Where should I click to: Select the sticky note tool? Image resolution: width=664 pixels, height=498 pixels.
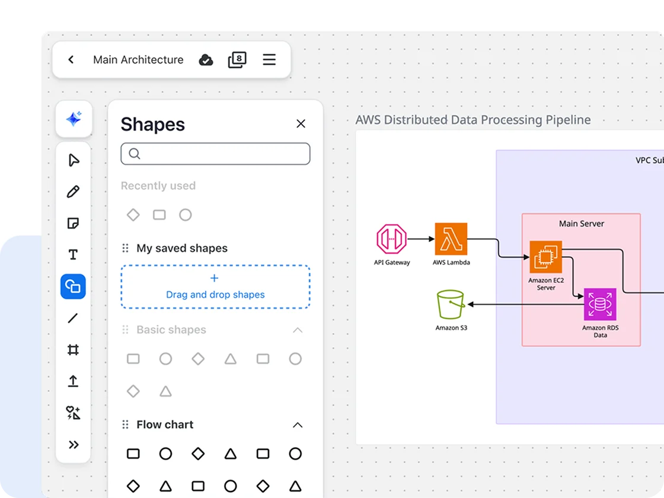(x=73, y=224)
